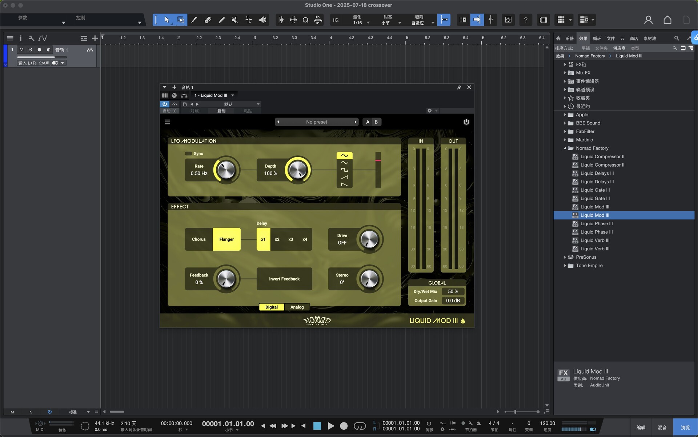Screen dimensions: 698x437
Task: Select Analog mode
Action: point(297,307)
